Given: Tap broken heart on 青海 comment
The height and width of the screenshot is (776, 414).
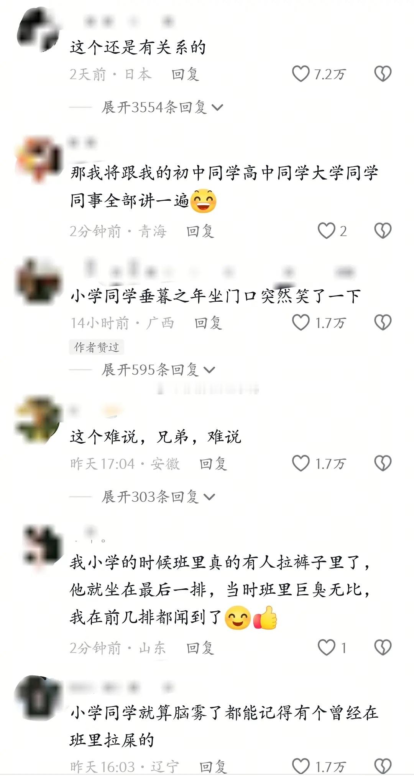Looking at the screenshot, I should (383, 231).
